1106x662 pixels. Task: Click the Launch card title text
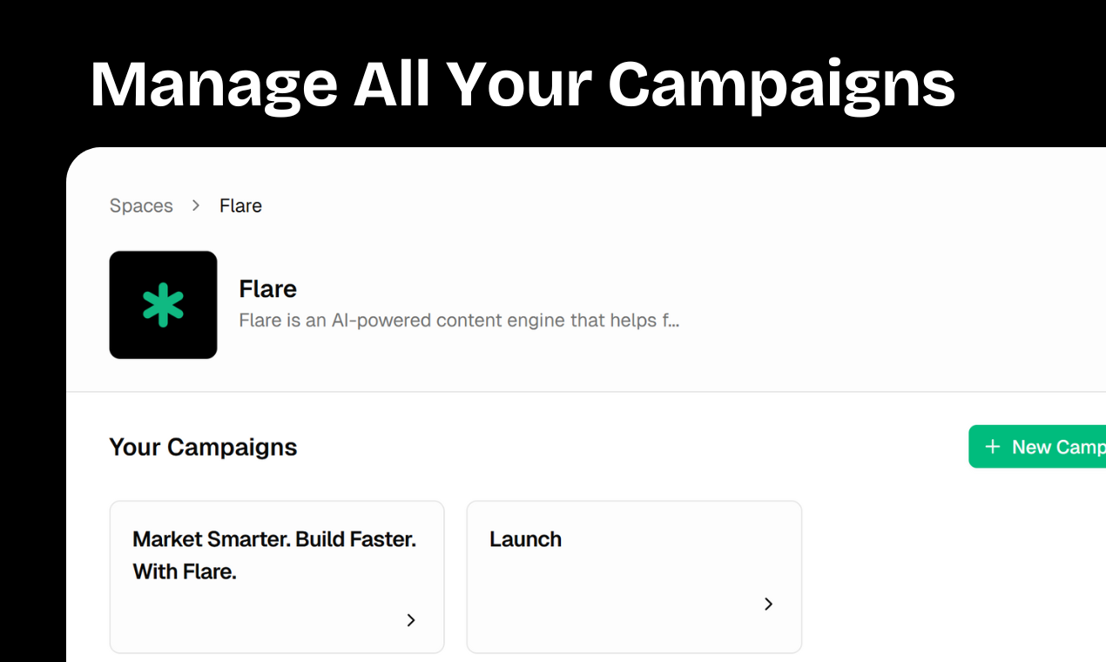coord(525,539)
